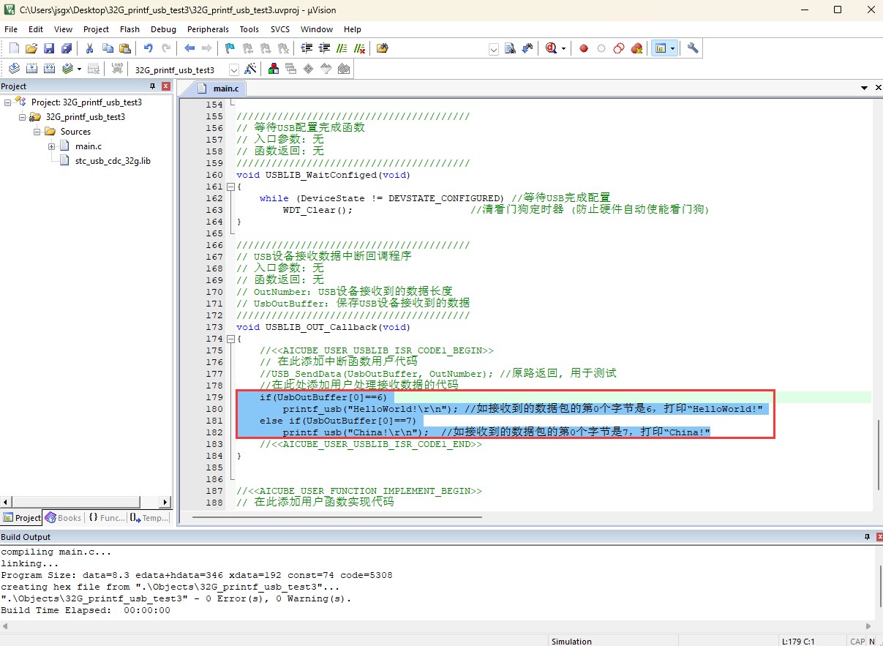883x646 pixels.
Task: Close the Project panel
Action: 165,86
